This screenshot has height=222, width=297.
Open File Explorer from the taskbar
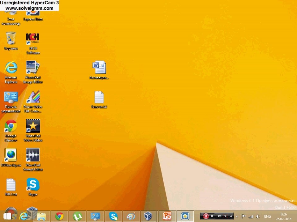pos(41,216)
